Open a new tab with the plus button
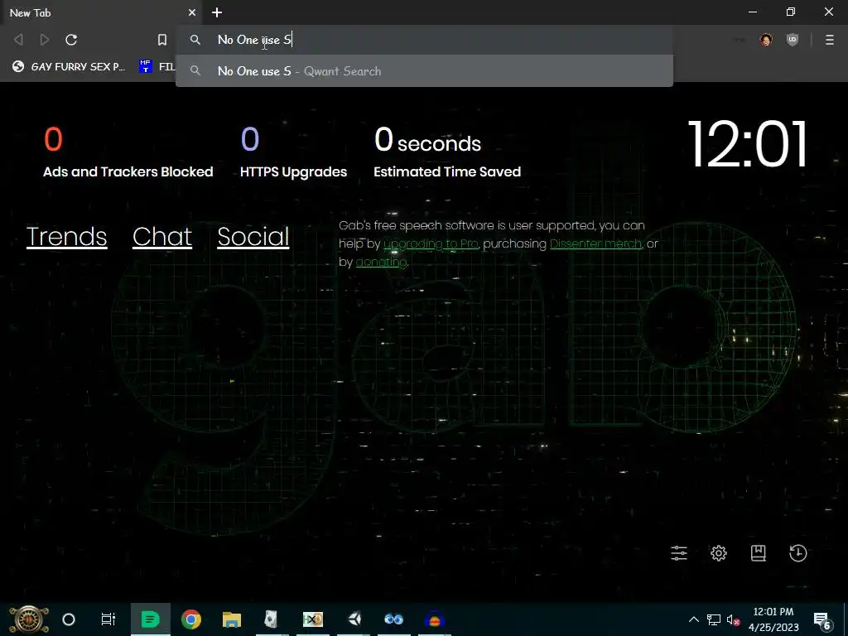The width and height of the screenshot is (848, 636). pyautogui.click(x=217, y=12)
